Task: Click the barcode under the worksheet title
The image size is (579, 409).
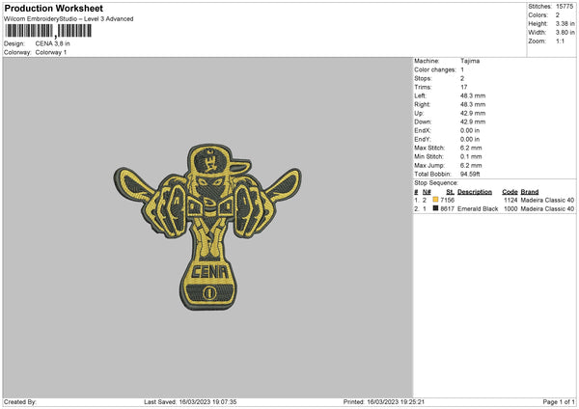Action: click(x=48, y=31)
